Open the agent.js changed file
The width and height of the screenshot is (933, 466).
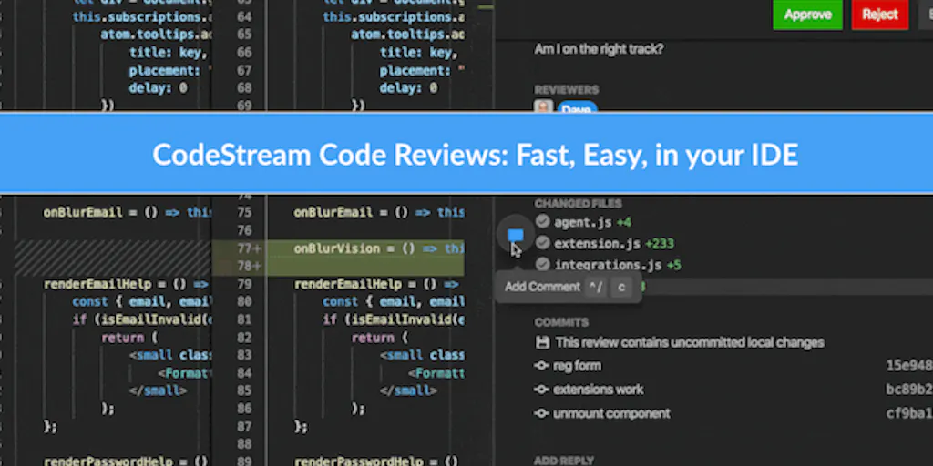point(582,222)
